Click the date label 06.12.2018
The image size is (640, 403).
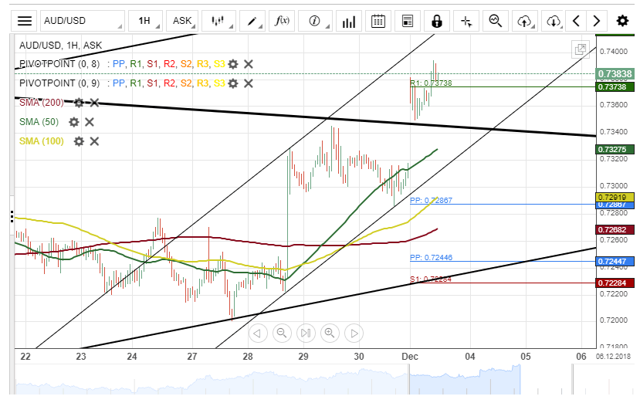pos(614,357)
